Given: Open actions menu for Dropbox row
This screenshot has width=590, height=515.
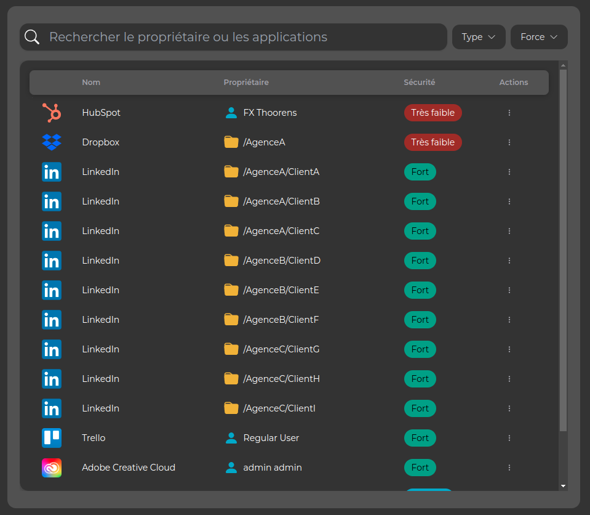Looking at the screenshot, I should 509,142.
